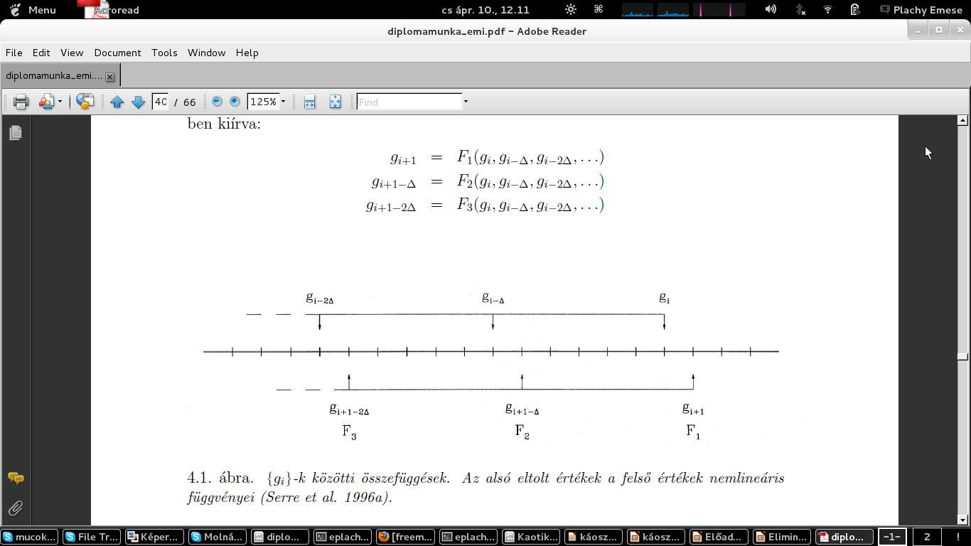Open the Plachy Emese user menu
The image size is (971, 546).
[x=921, y=10]
